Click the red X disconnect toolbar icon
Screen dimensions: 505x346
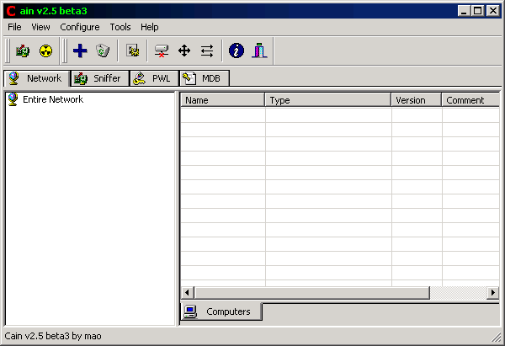[162, 51]
